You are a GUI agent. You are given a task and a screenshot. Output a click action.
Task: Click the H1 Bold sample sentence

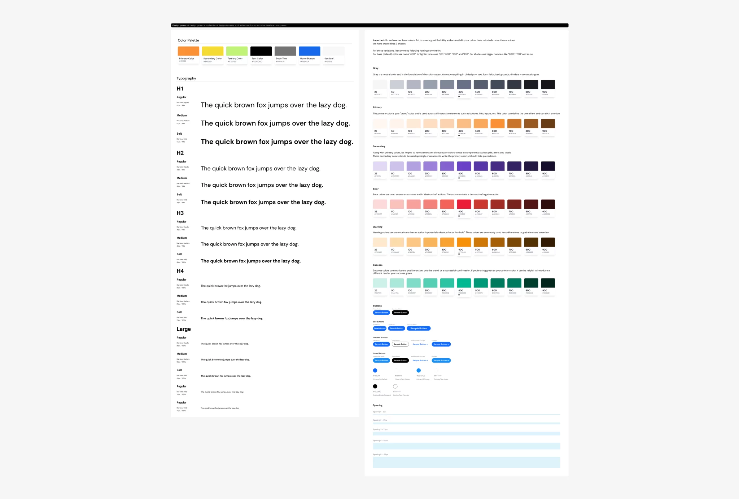tap(277, 142)
